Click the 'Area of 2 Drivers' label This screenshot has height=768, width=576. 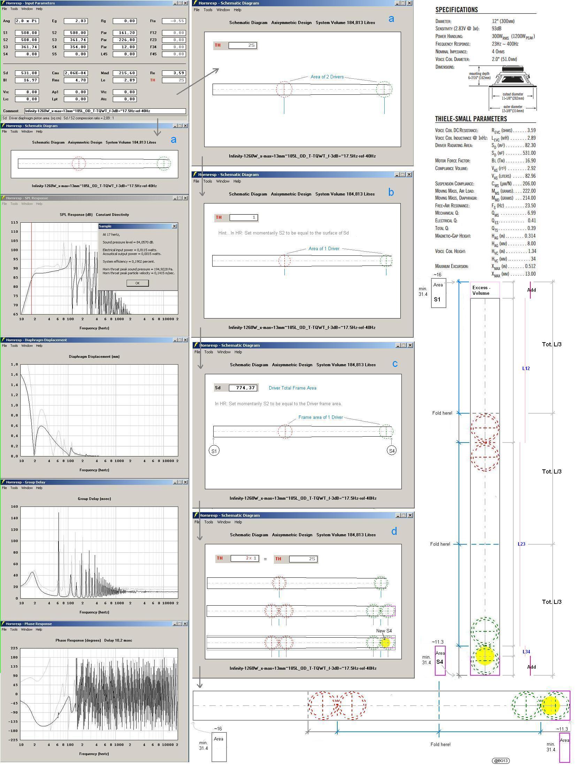click(327, 77)
